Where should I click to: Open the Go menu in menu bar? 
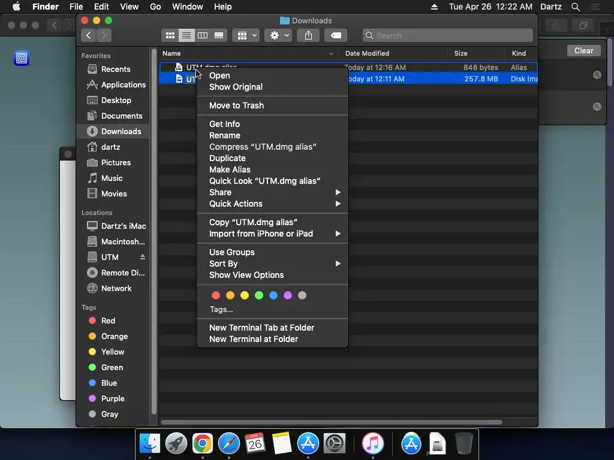(x=155, y=7)
